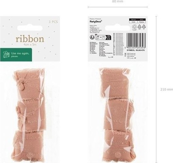
Task: Click the rightmost triangle recycling symbol
Action: (144, 26)
